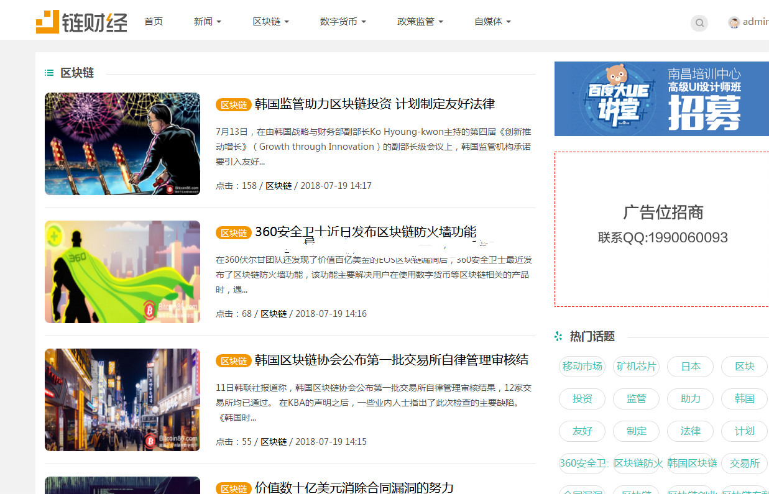Open the 百度大UE讲堂 招募 banner ad
Image resolution: width=769 pixels, height=494 pixels.
[x=661, y=99]
